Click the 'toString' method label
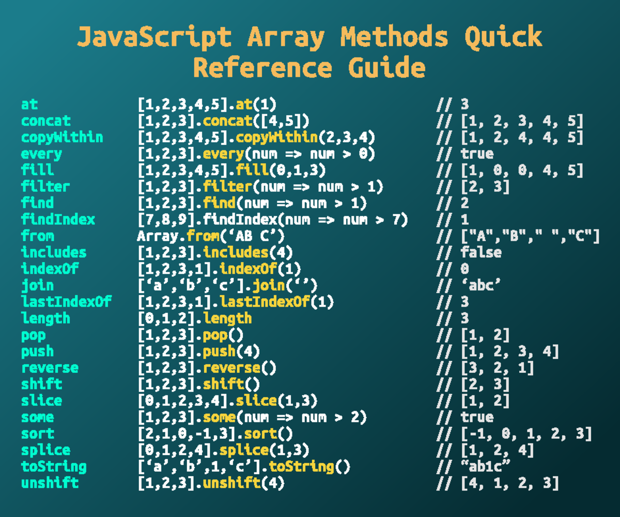 (x=54, y=467)
